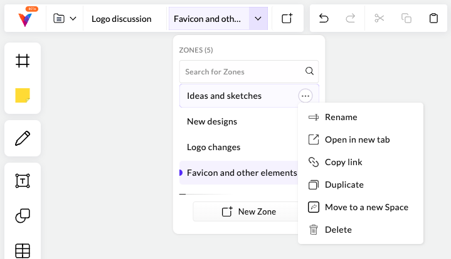Viewport: 451px width, 259px height.
Task: Click the three-dot menu on Ideas and sketches
Action: [305, 96]
